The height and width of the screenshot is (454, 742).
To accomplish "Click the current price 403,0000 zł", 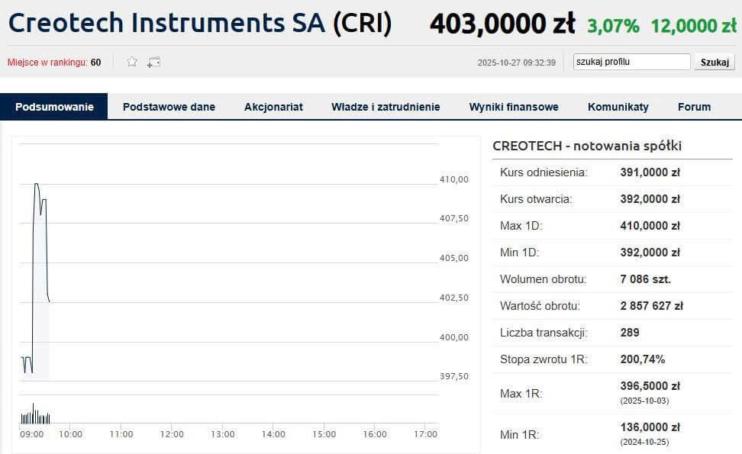I will coord(502,24).
